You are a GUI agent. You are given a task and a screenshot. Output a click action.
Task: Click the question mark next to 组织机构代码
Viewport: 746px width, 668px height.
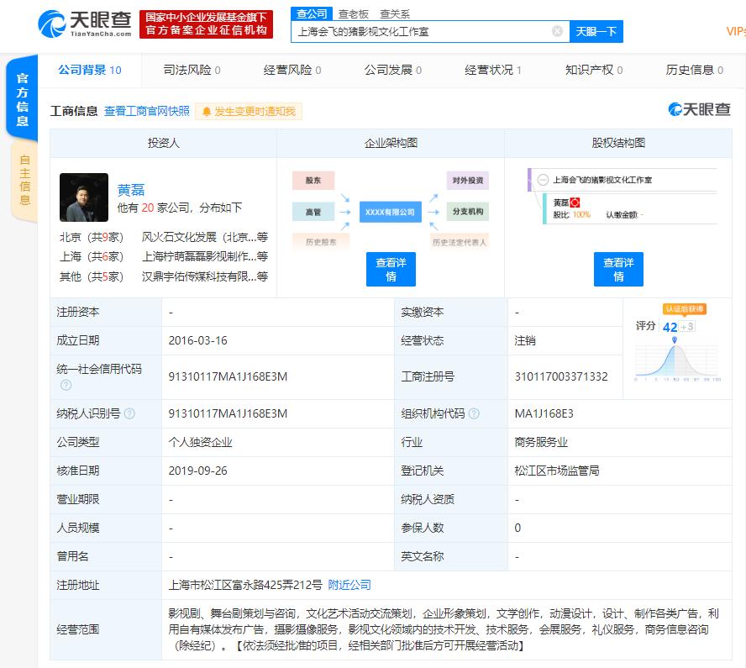[x=475, y=413]
